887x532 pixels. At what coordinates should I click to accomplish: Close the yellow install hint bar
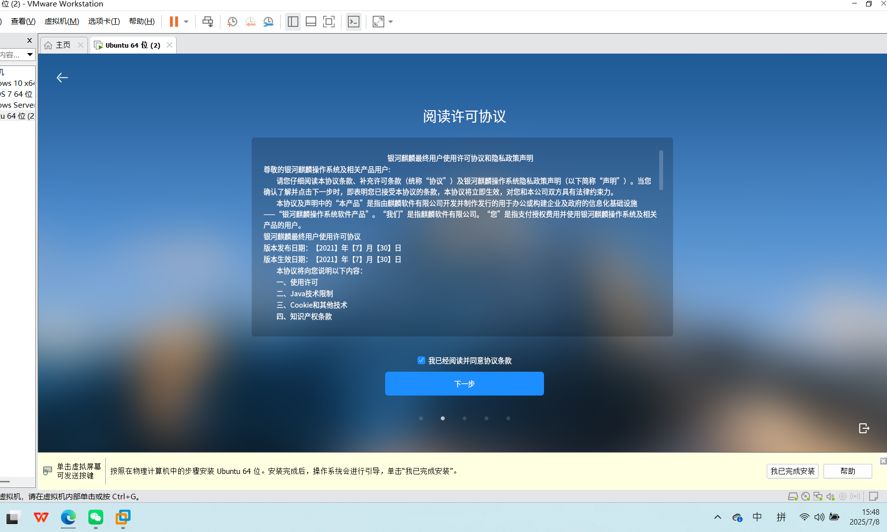883,461
